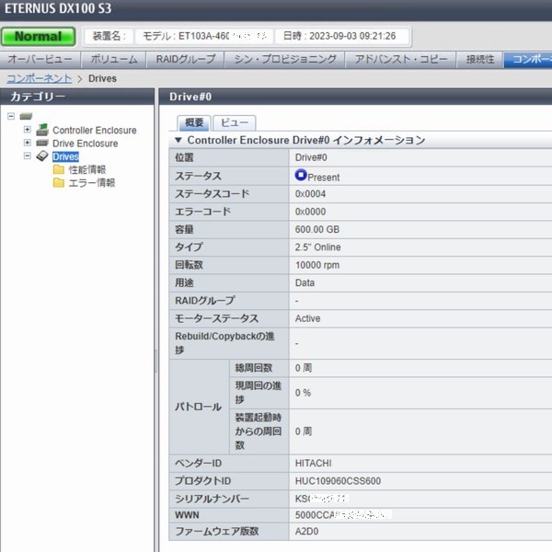552x552 pixels.
Task: Collapse the Drives tree node
Action: click(27, 155)
